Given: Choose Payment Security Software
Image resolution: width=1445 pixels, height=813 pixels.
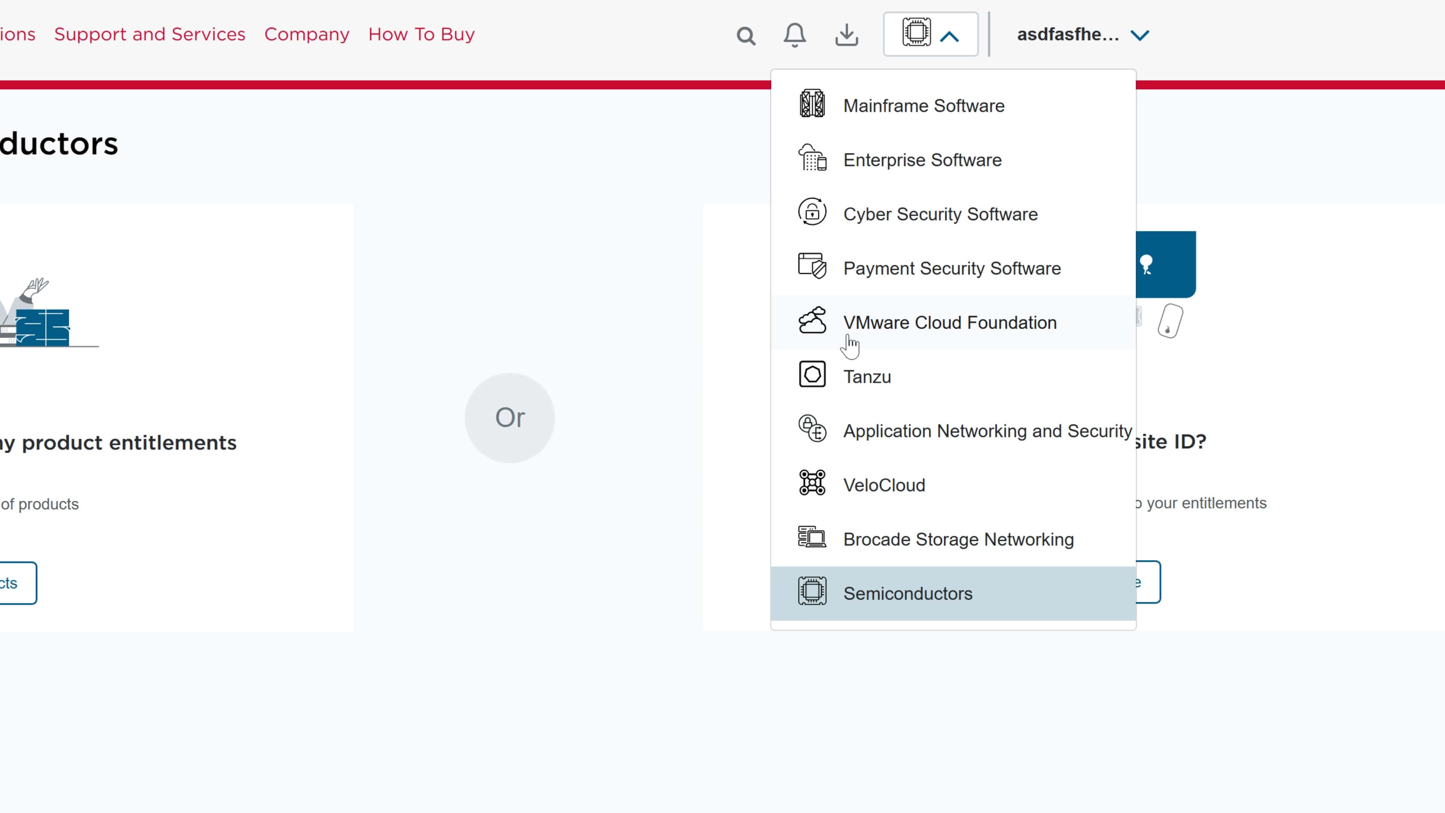Looking at the screenshot, I should pos(953,268).
